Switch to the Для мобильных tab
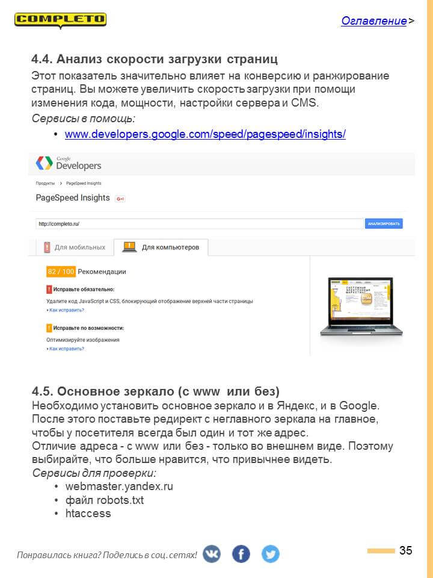 click(75, 247)
